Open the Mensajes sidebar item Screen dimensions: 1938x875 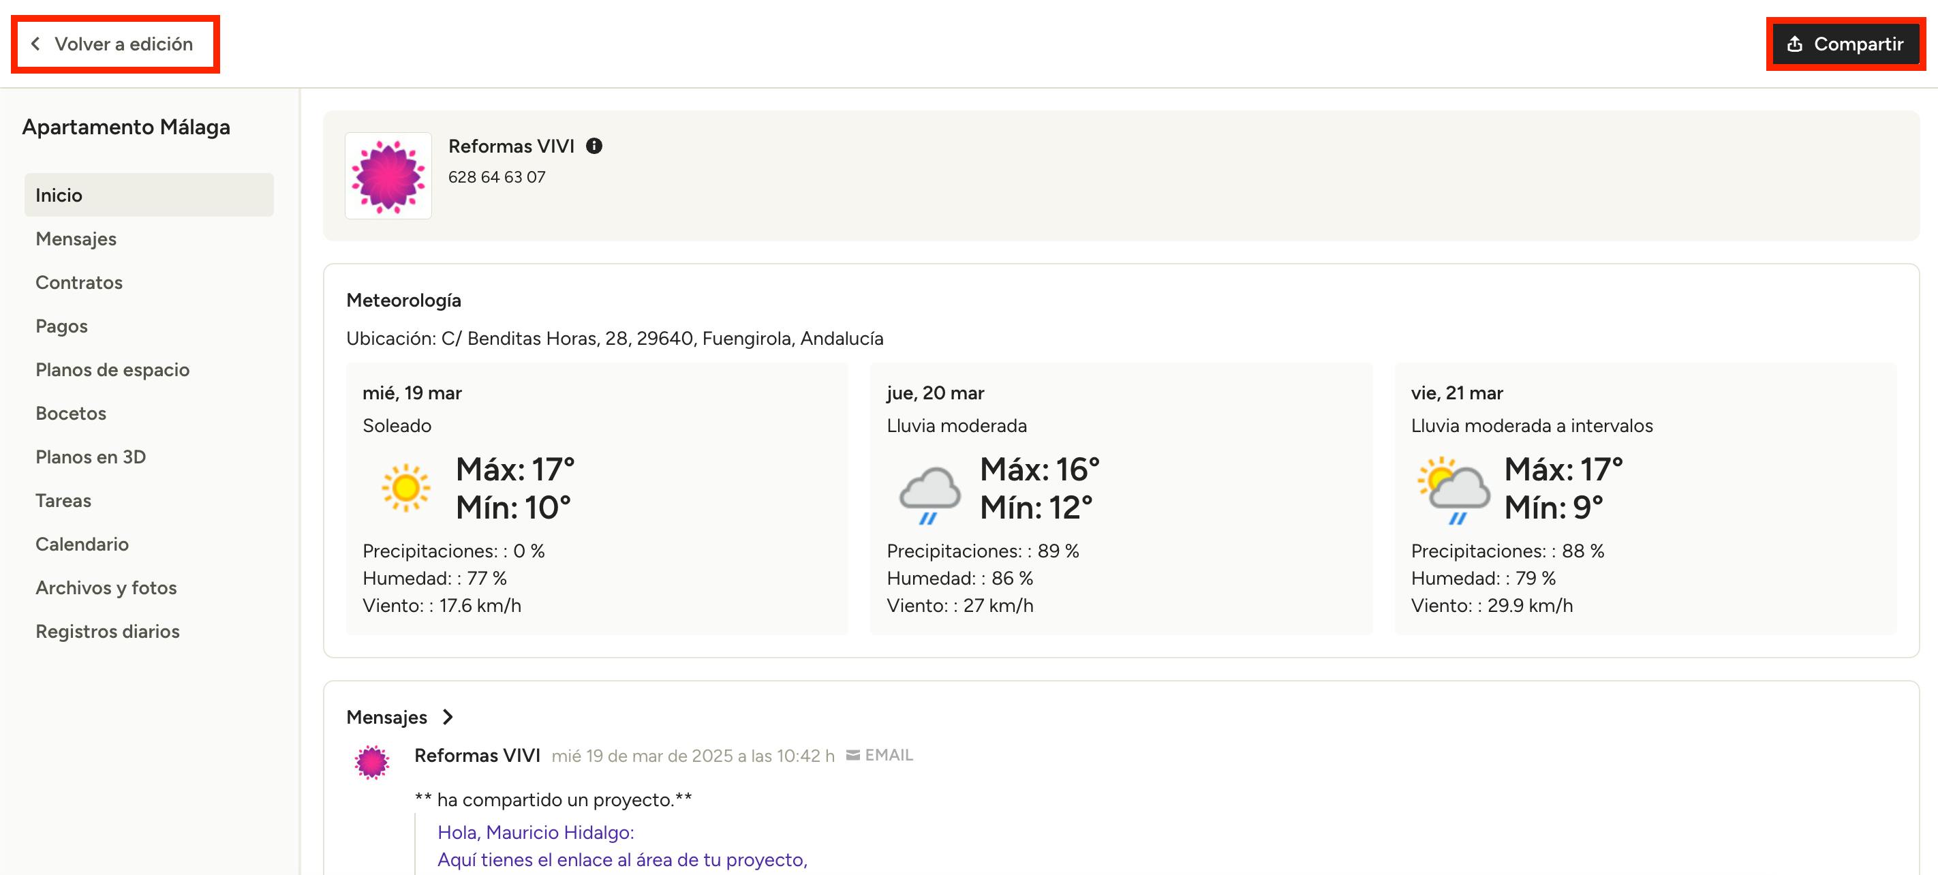pyautogui.click(x=76, y=239)
